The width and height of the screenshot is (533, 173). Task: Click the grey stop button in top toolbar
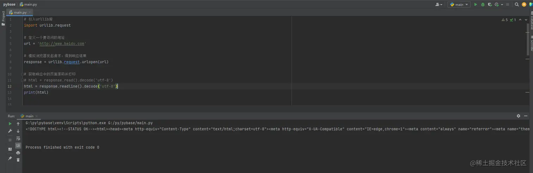click(x=508, y=5)
